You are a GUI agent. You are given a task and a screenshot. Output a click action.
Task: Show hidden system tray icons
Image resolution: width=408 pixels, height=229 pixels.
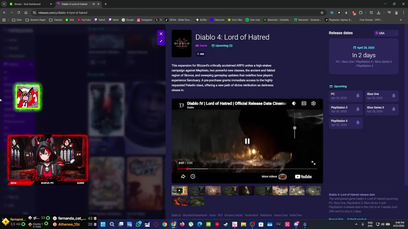click(x=356, y=224)
